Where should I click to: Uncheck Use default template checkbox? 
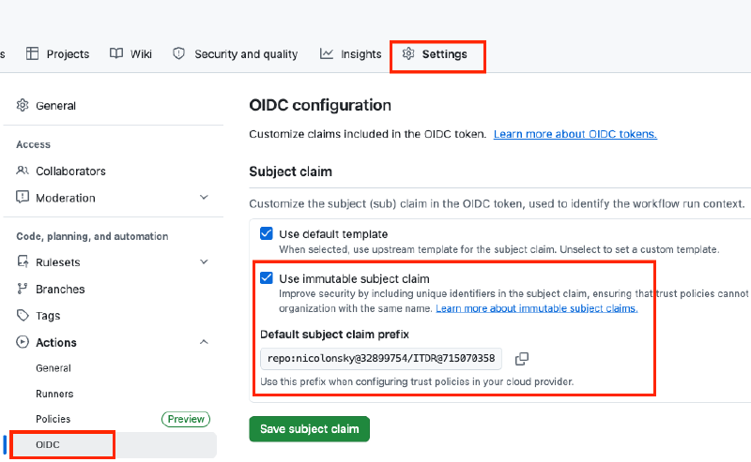pos(267,233)
